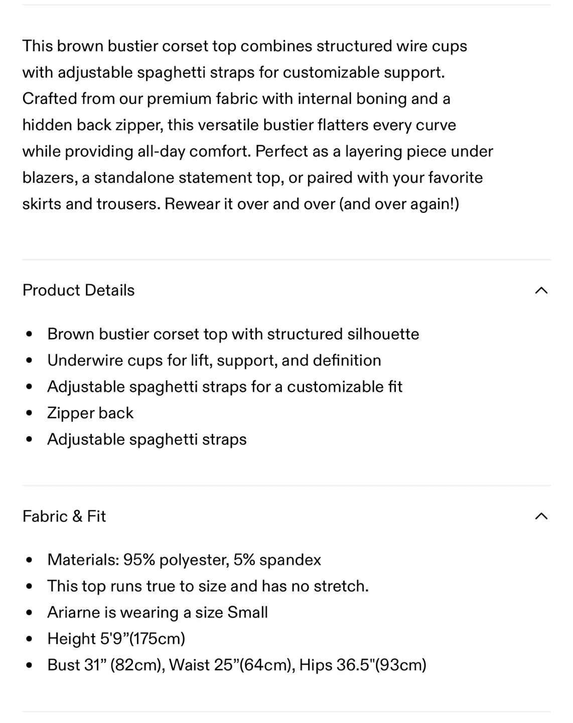This screenshot has height=723, width=573.
Task: Click the 'customizable fit' straps bullet
Action: (x=224, y=387)
